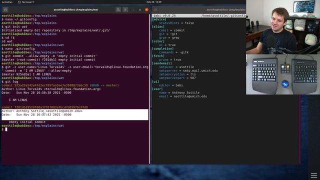Click the [color] section header
This screenshot has width=320, height=180.
tap(158, 41)
